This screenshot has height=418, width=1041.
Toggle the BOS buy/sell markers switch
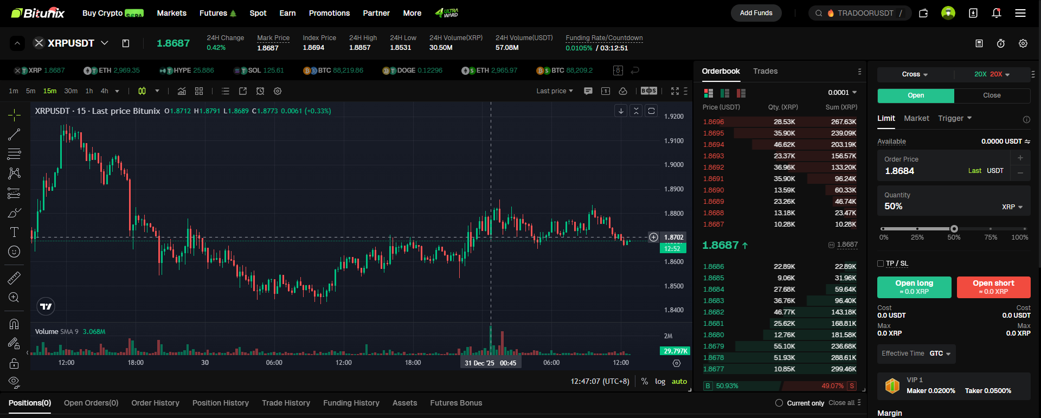tap(649, 91)
